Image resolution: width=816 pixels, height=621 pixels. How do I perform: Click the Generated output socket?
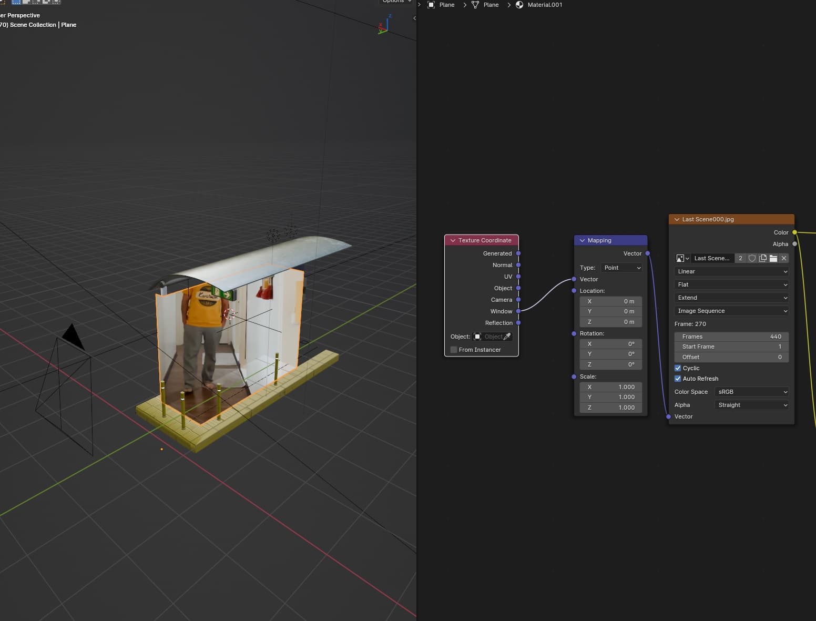click(518, 253)
